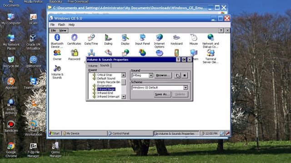Open the Terminal Server Client icon

[x=211, y=56]
